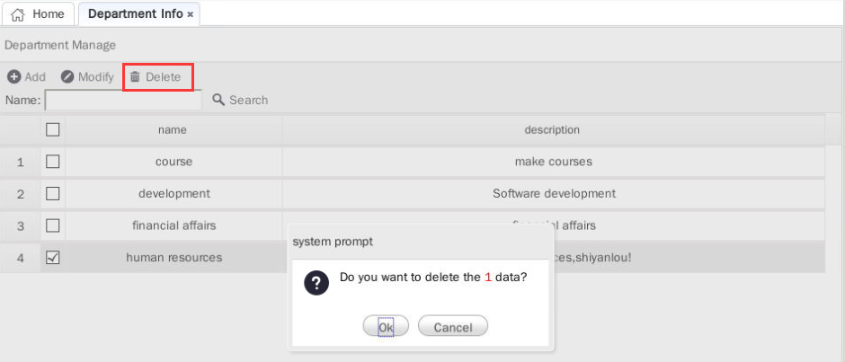Confirm deletion with Ok button
The width and height of the screenshot is (845, 362).
click(386, 326)
